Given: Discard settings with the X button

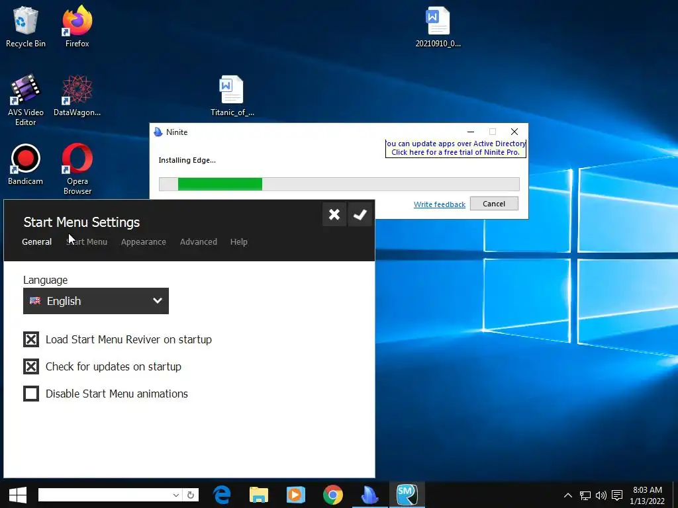Looking at the screenshot, I should pyautogui.click(x=334, y=214).
